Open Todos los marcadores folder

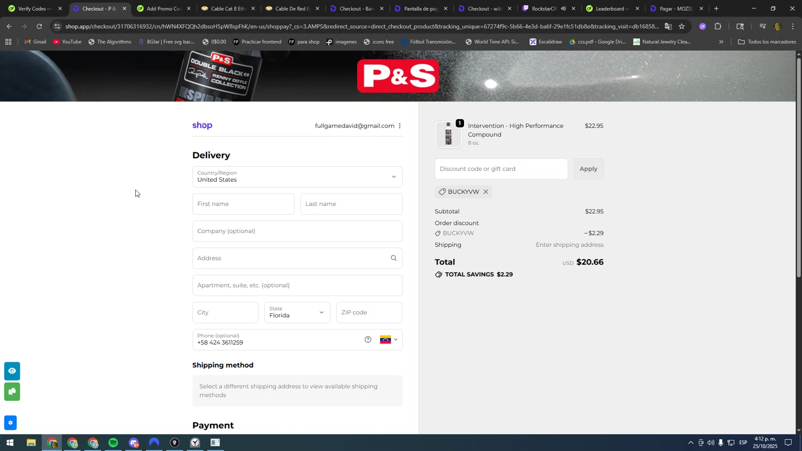coord(767,42)
